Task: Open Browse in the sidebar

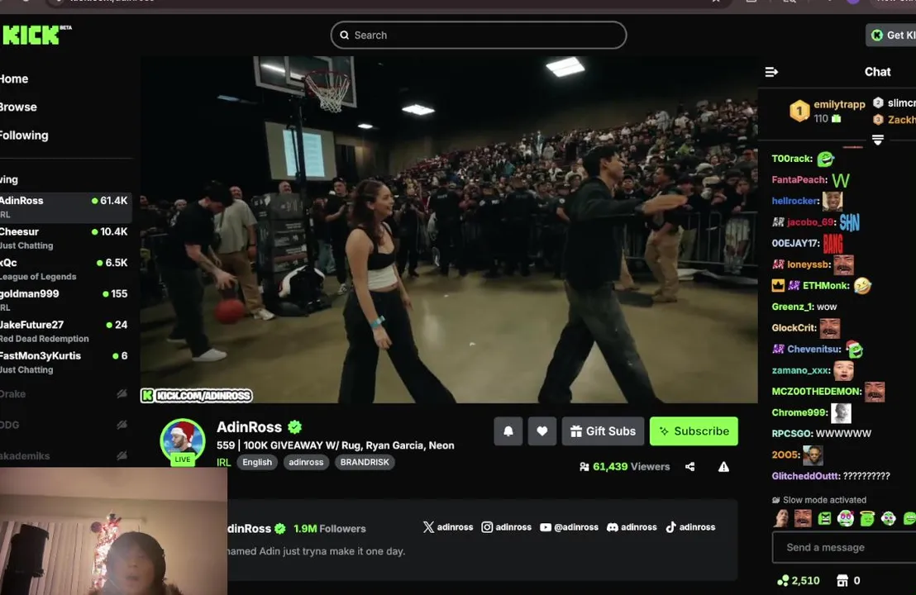Action: point(18,107)
